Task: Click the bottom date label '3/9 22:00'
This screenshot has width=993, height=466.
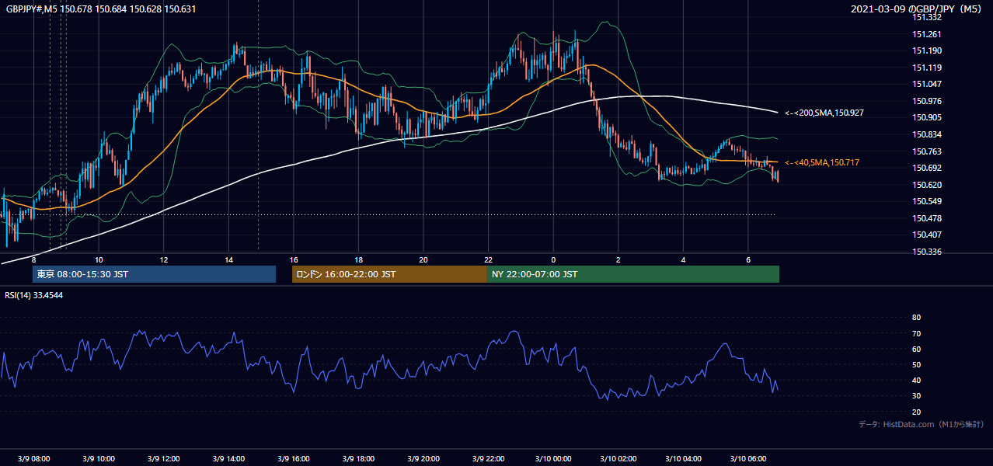Action: pyautogui.click(x=488, y=459)
